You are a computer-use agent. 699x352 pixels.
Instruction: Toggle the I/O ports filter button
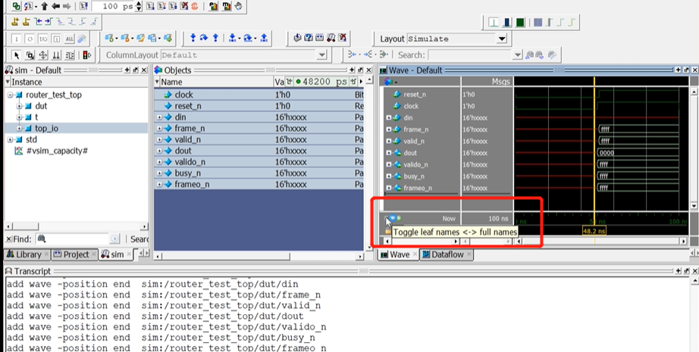coord(42,39)
